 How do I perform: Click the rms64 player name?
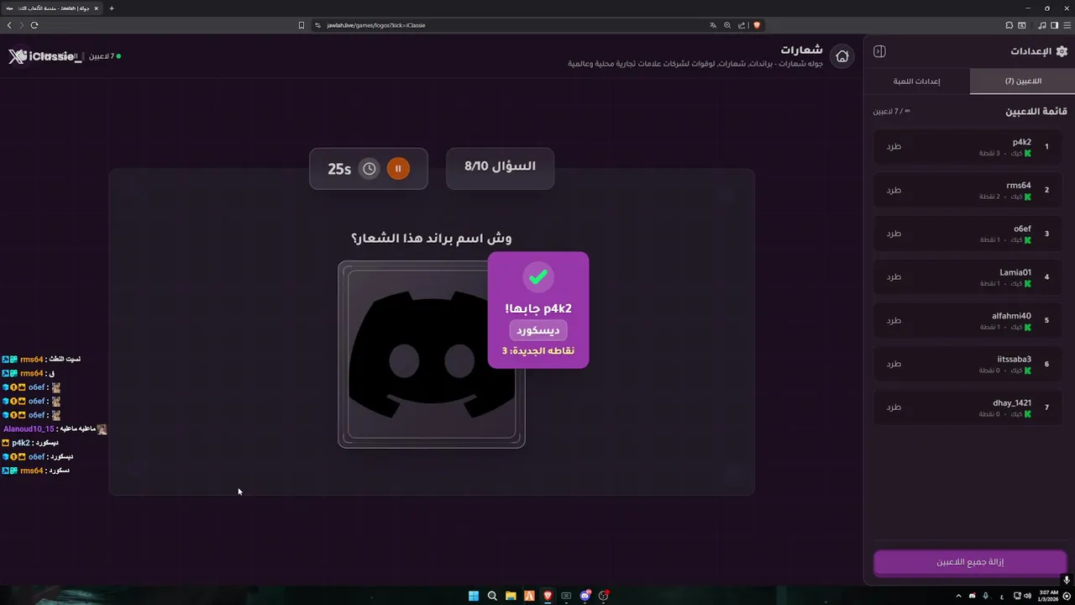pos(1019,186)
